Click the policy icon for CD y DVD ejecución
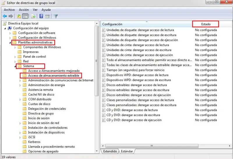This screenshot has width=233, height=159. click(104, 120)
